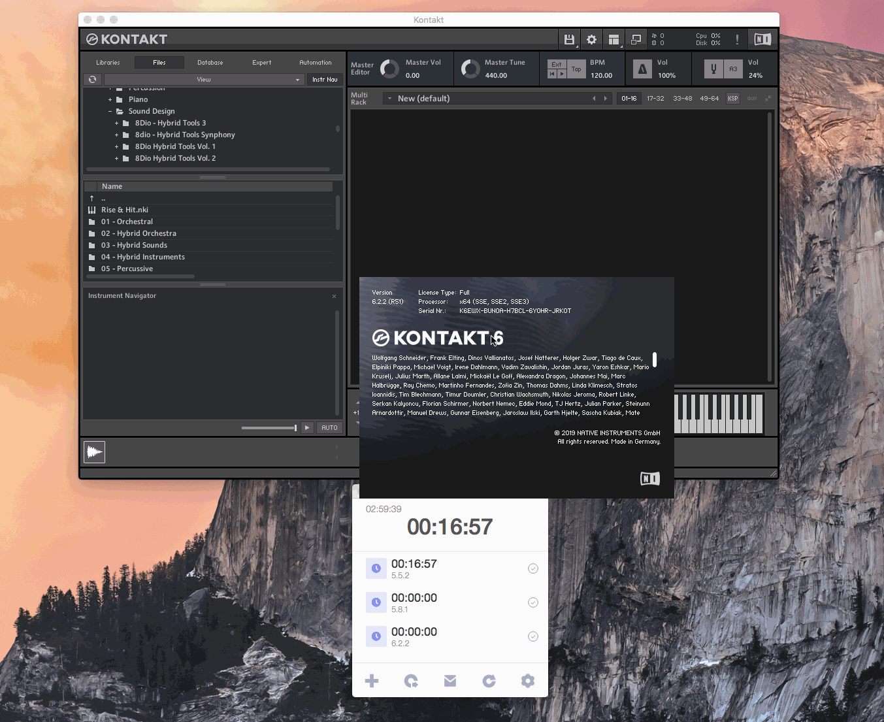Screen dimensions: 884x722
Task: Click the master transport rewind button
Action: [x=552, y=74]
